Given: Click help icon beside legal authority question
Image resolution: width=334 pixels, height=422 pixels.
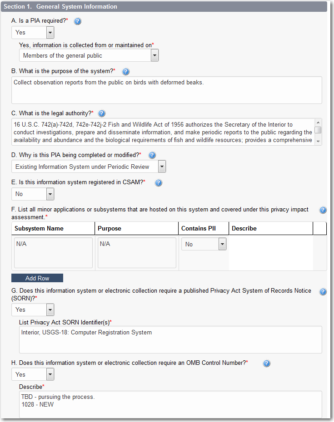Looking at the screenshot, I should point(102,113).
